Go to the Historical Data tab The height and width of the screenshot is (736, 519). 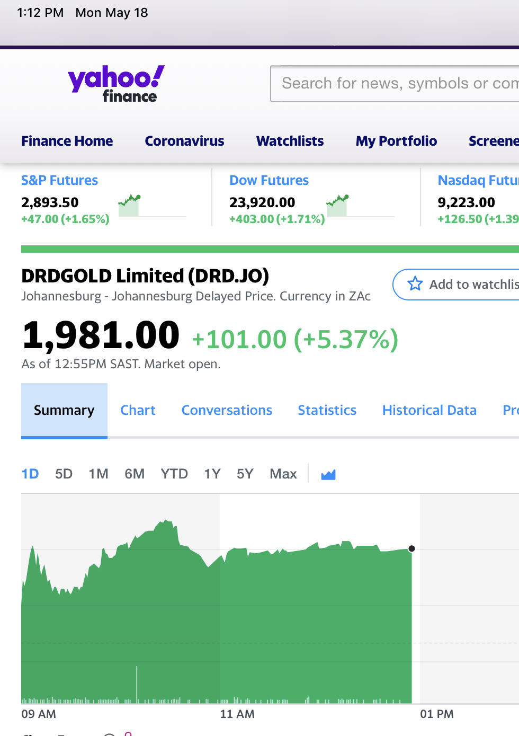pos(429,410)
